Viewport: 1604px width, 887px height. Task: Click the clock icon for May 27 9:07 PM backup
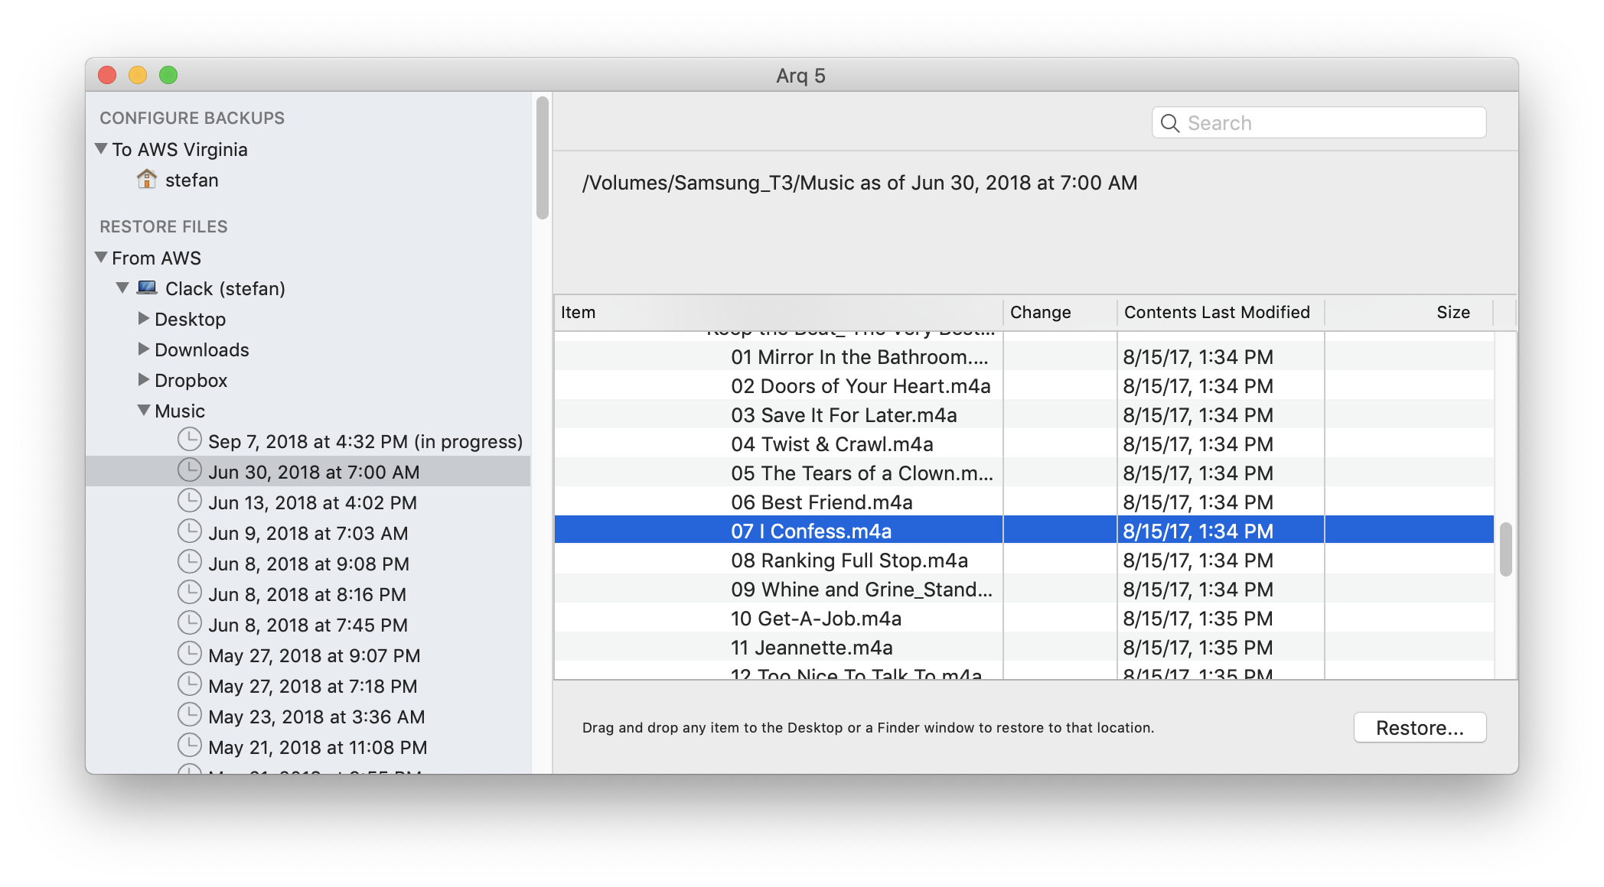(x=189, y=654)
